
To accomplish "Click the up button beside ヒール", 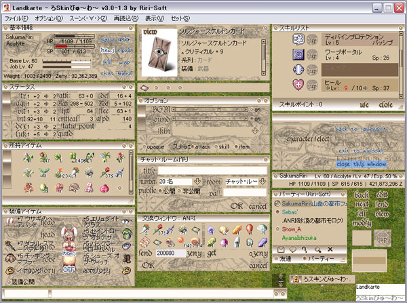I will pos(312,85).
